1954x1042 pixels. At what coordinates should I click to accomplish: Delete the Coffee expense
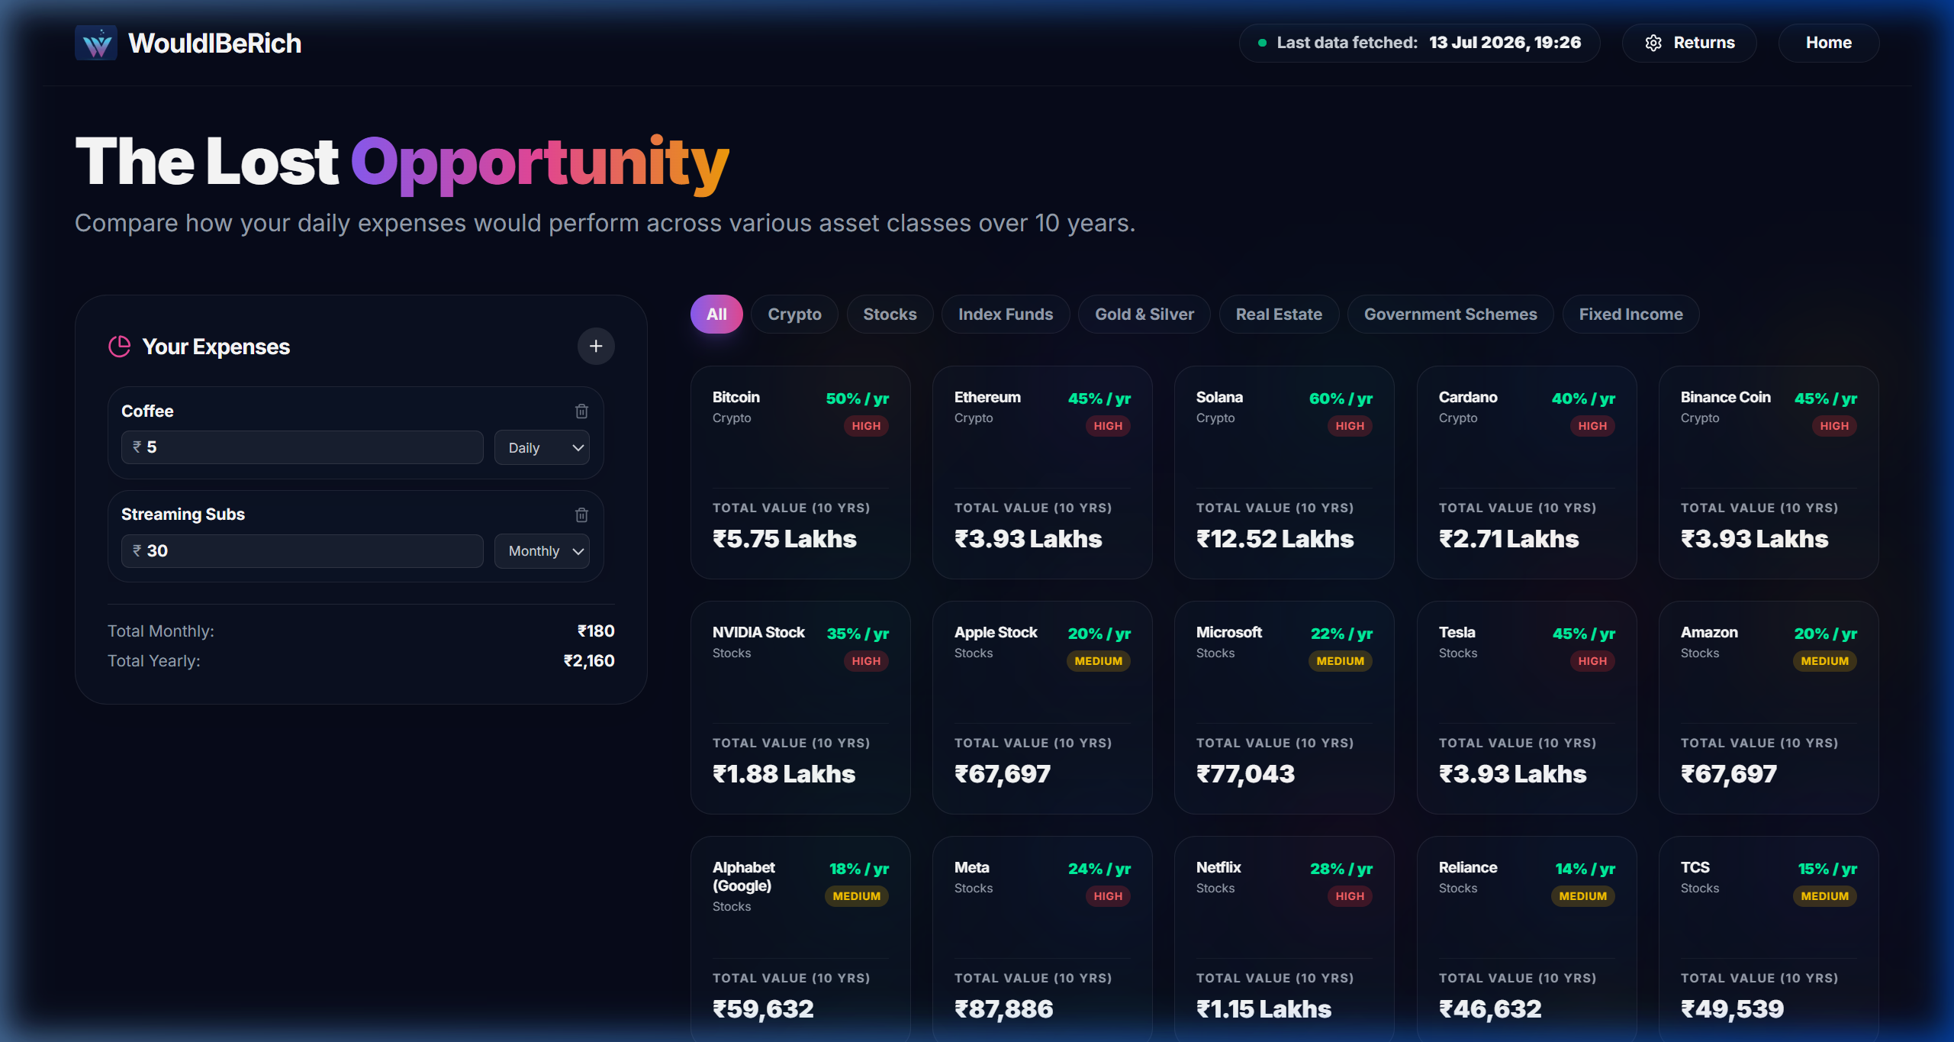(581, 411)
